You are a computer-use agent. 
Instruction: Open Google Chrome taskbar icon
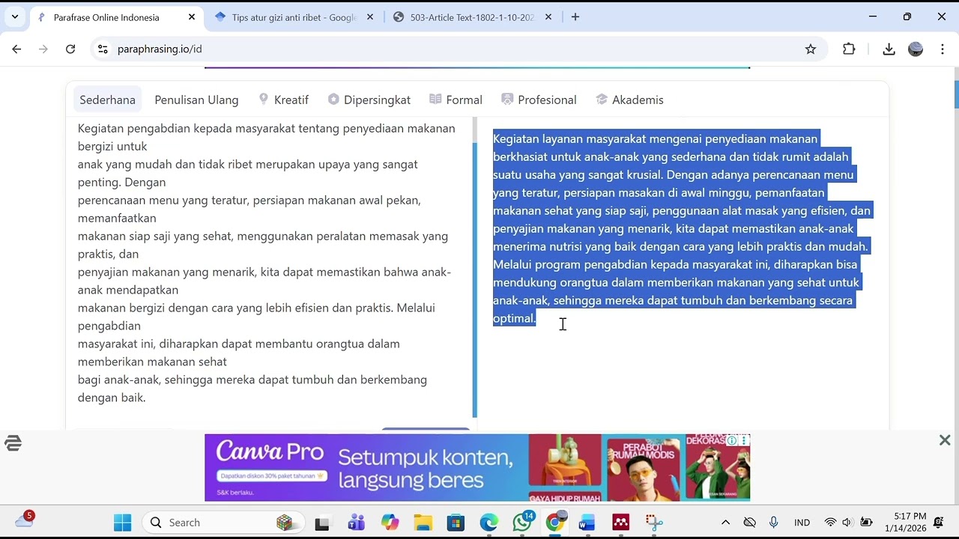pos(555,523)
